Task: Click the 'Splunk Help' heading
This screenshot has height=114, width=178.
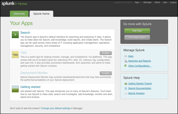Action: [x=131, y=78]
